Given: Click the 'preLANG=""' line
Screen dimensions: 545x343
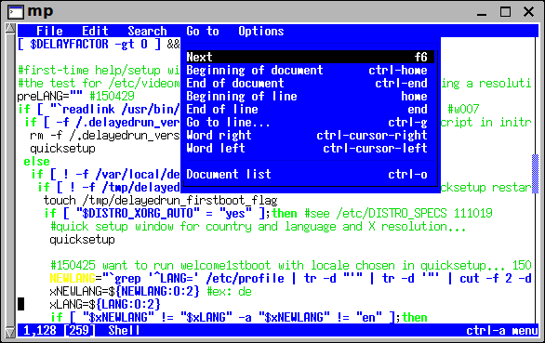Looking at the screenshot, I should [x=49, y=97].
